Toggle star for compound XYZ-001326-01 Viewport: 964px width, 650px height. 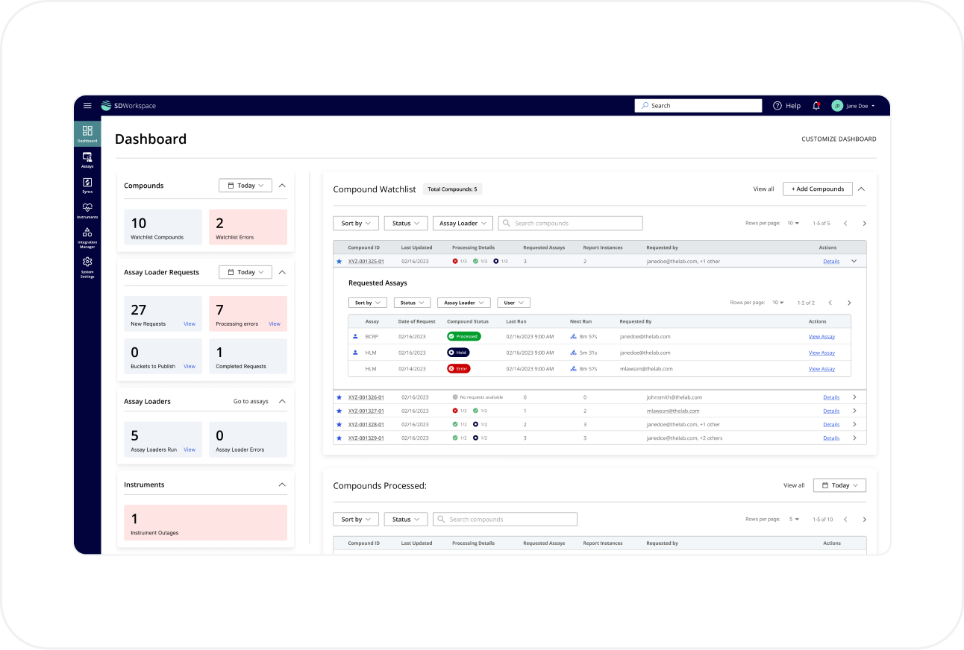339,397
